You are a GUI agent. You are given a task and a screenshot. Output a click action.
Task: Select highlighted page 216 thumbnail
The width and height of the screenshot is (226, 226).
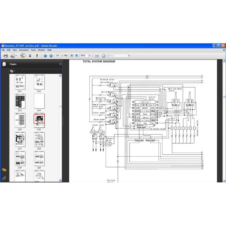39,120
